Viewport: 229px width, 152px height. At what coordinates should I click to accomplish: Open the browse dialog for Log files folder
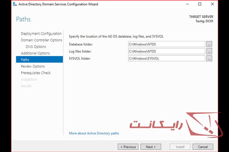(209, 51)
